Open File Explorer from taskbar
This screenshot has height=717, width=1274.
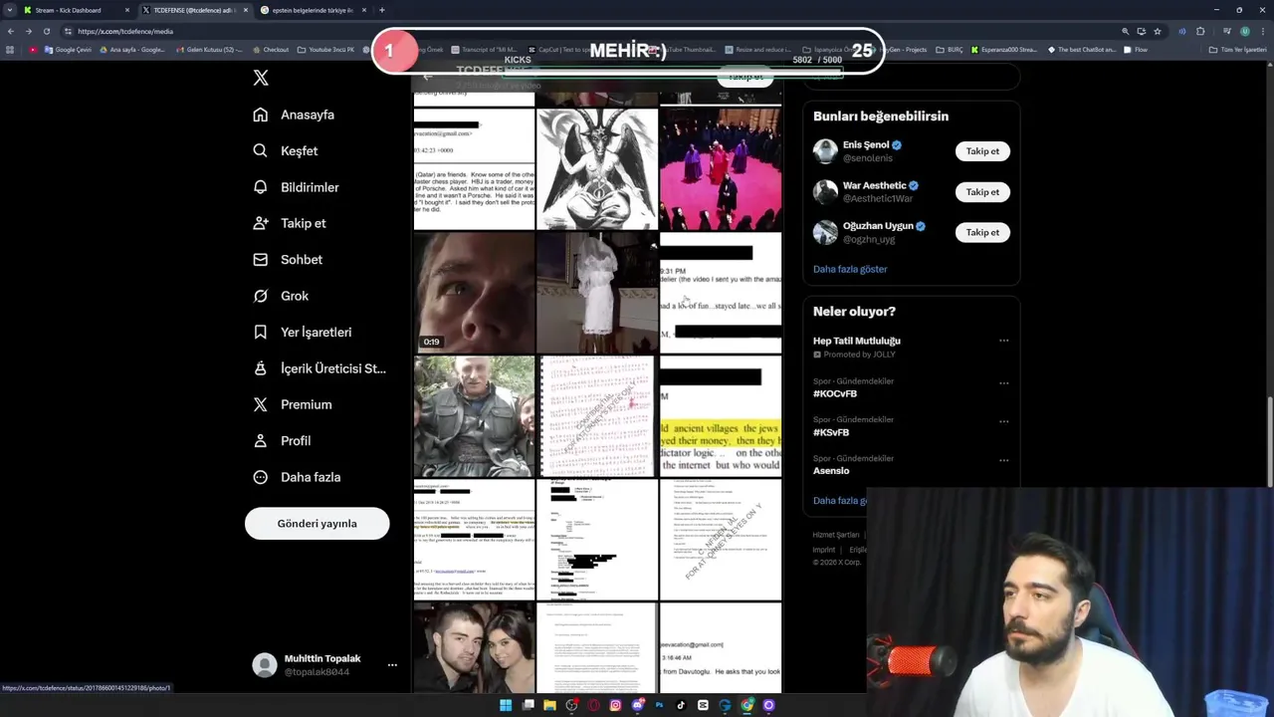[549, 705]
